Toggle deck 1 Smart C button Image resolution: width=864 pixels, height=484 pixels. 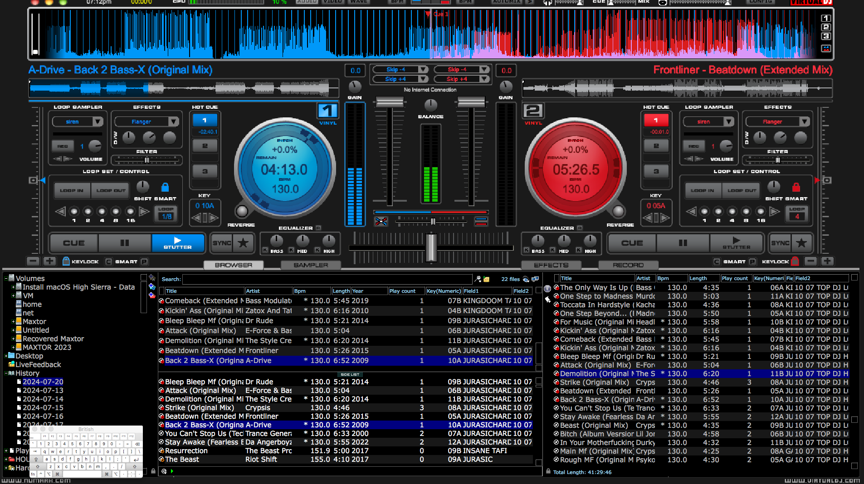pos(108,261)
